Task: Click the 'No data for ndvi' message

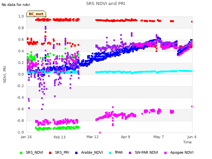Action: pos(16,5)
